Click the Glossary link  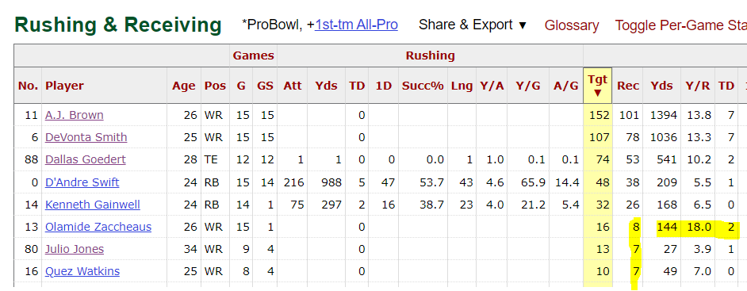pos(572,25)
